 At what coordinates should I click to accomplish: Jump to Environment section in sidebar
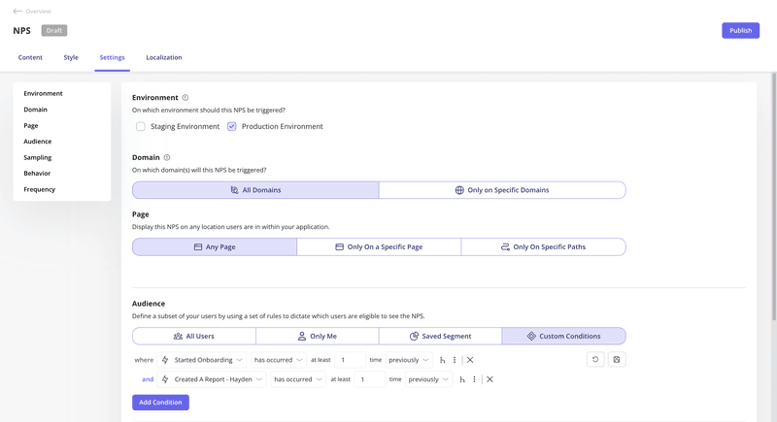(x=43, y=93)
